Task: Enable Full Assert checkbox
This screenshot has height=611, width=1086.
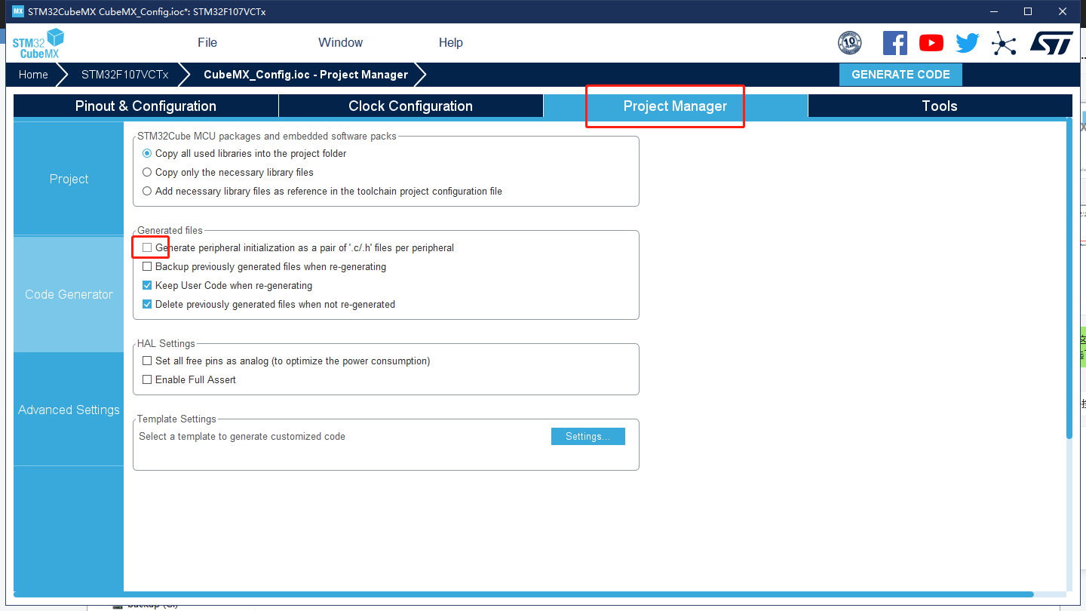Action: click(147, 379)
